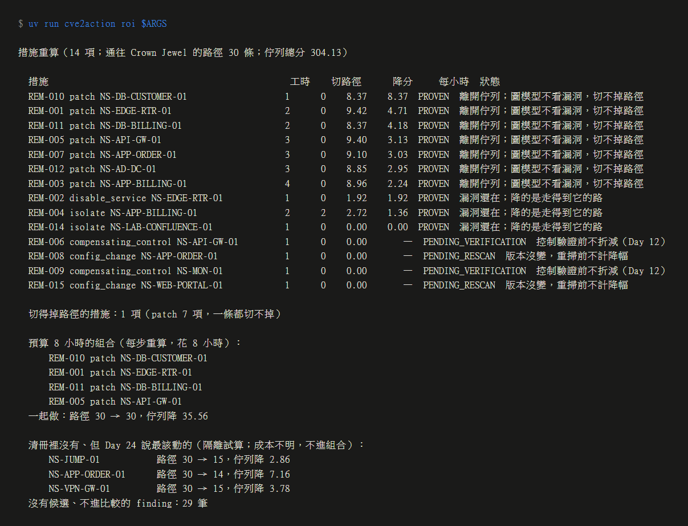Select row 'REM-014 isolate NS-LAB-CONFLUENCE-01'
This screenshot has width=688, height=526.
coord(315,227)
